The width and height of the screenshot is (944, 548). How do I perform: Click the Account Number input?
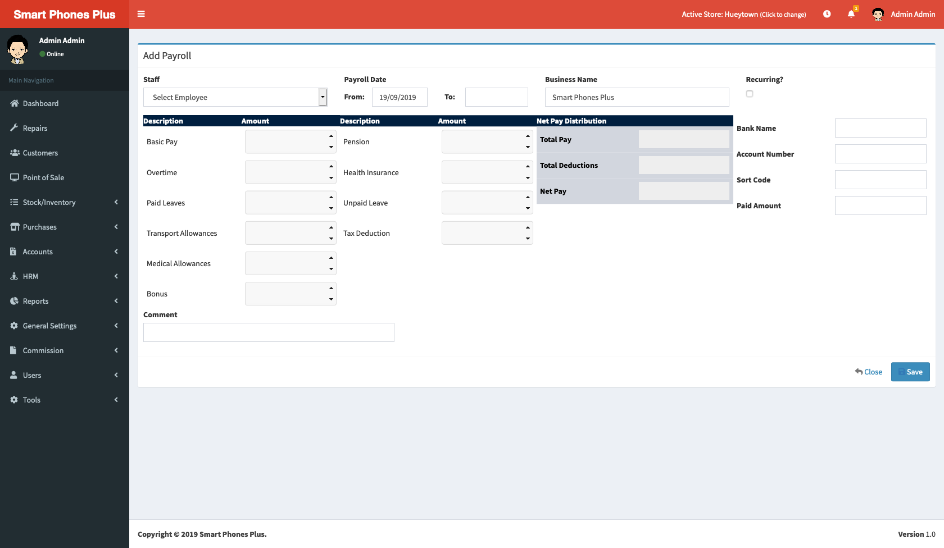pyautogui.click(x=881, y=154)
